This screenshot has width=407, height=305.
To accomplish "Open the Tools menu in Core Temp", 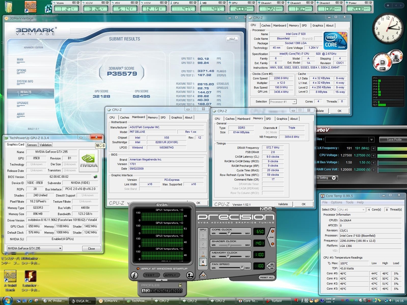I will point(349,202).
